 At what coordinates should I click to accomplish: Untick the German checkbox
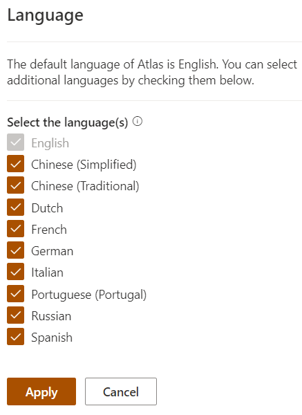click(16, 250)
